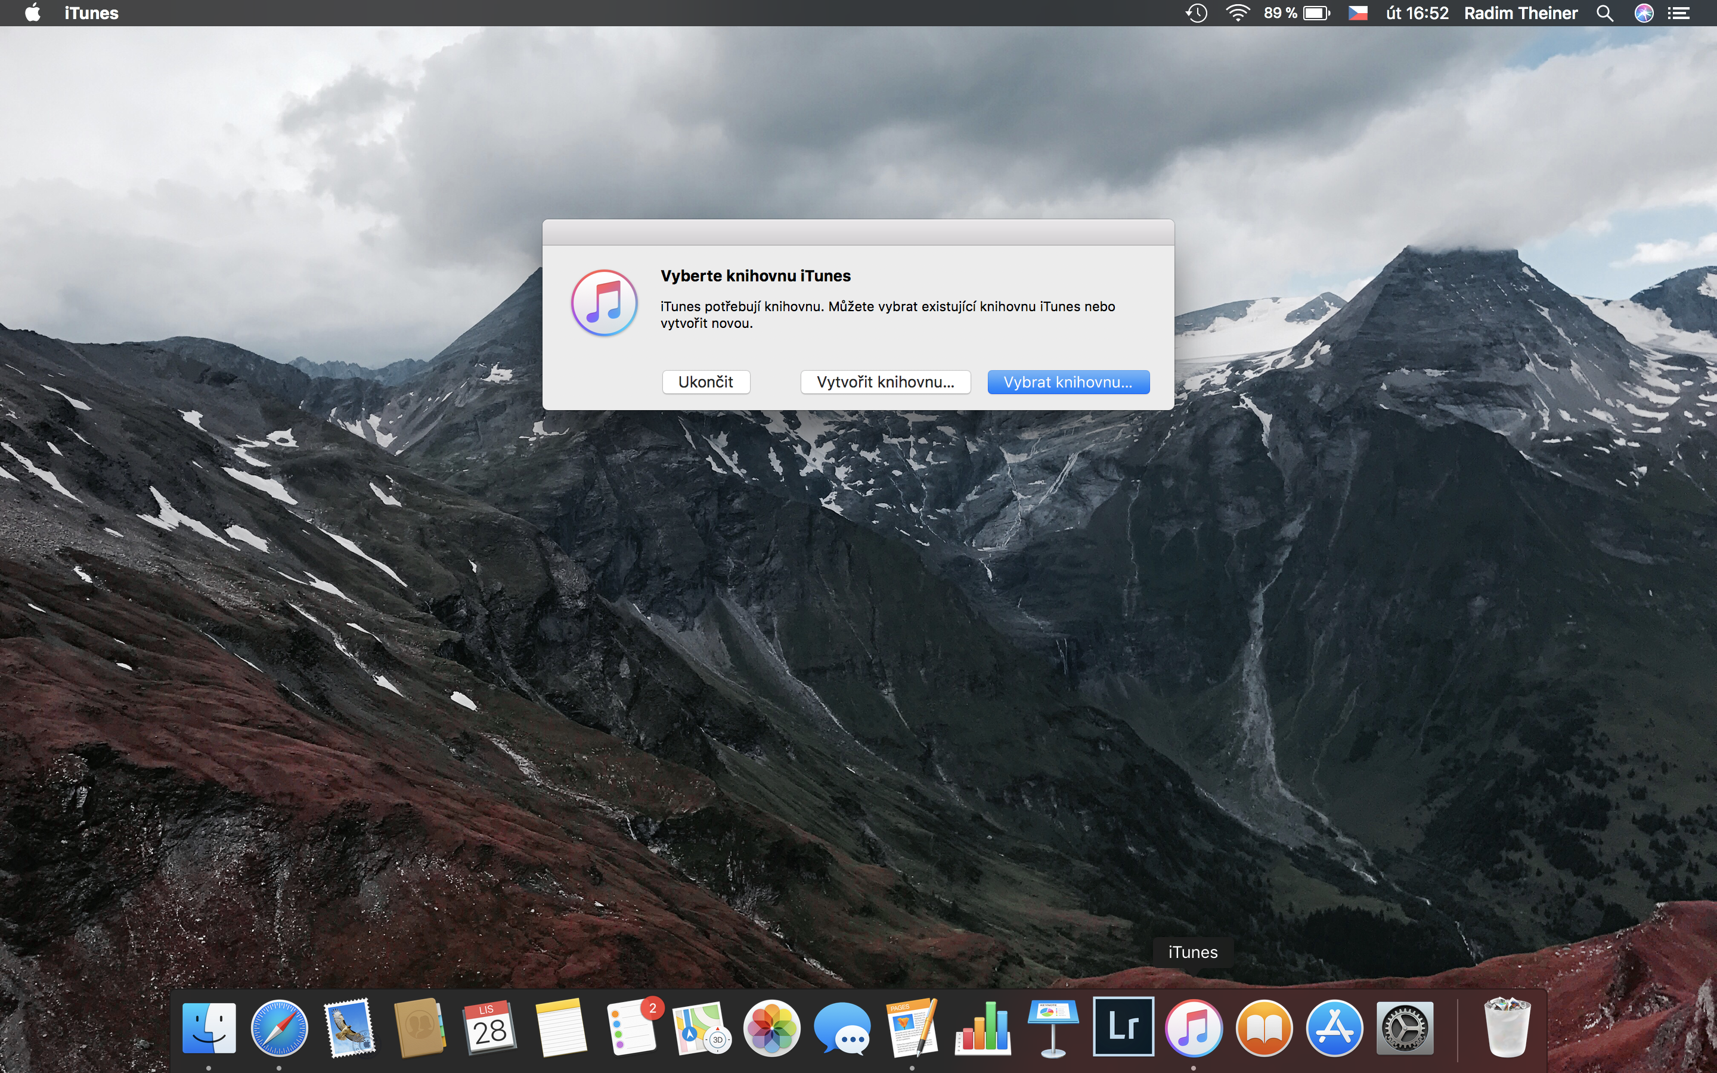Click the Vytvořit knihovnu button

click(x=885, y=382)
